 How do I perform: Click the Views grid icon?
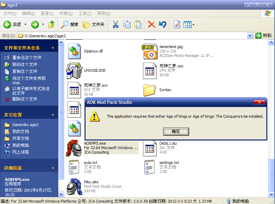tap(187, 25)
